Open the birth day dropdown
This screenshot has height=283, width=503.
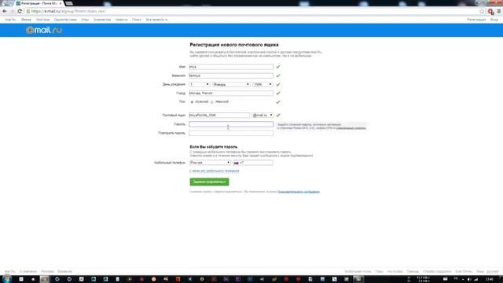199,84
